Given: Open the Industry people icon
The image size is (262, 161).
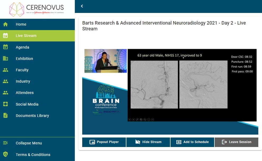Looking at the screenshot, I should click(x=5, y=81).
